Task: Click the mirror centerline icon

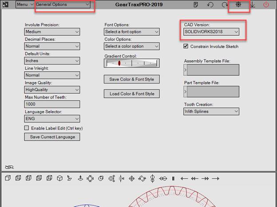Action: pyautogui.click(x=122, y=179)
